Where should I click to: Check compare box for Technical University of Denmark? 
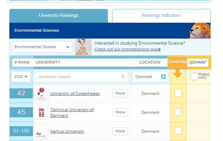(x=178, y=112)
